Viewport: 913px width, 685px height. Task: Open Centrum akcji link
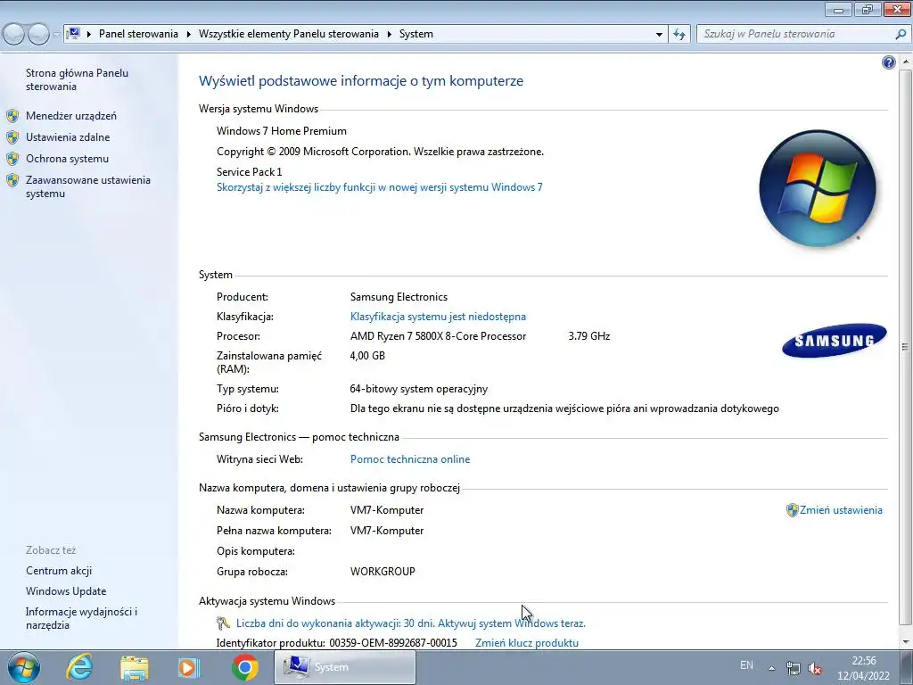coord(59,571)
